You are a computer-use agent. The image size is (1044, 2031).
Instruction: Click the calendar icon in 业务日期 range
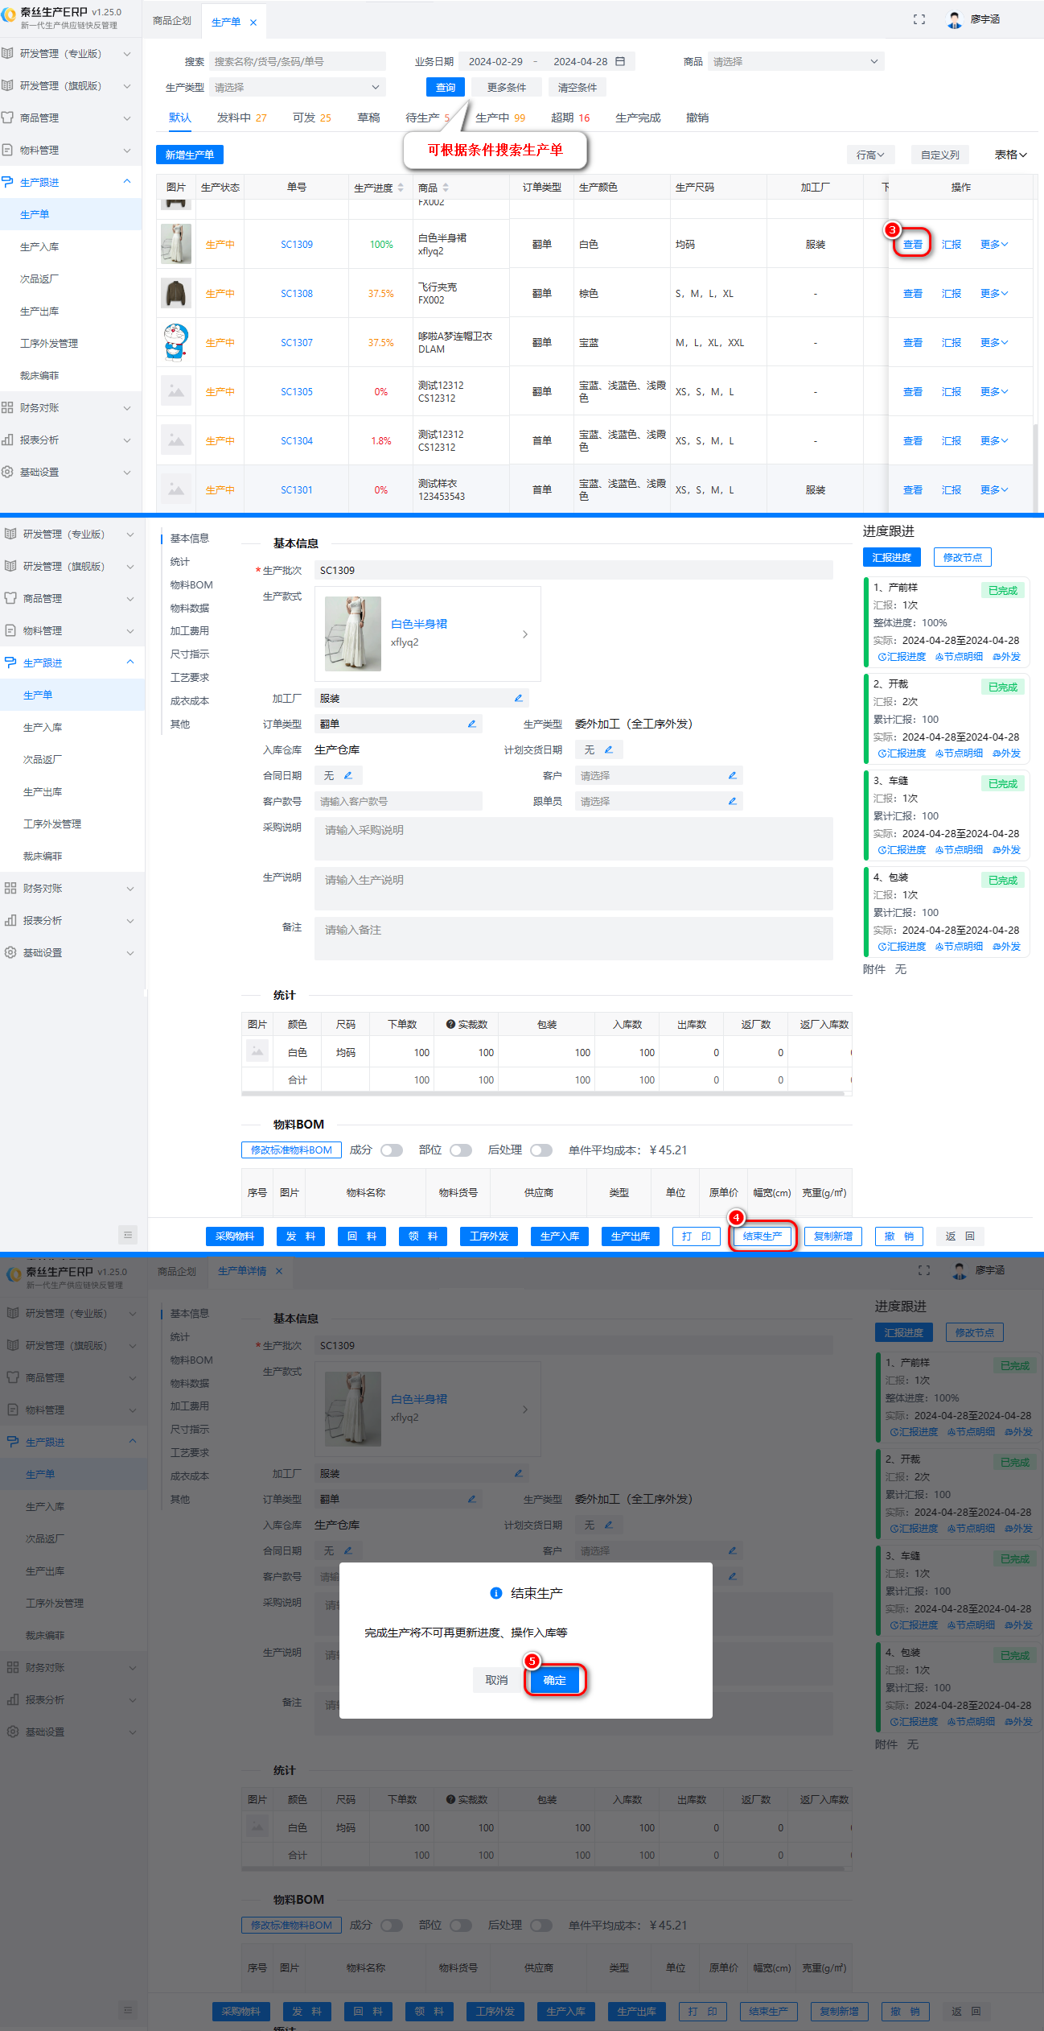(x=620, y=61)
